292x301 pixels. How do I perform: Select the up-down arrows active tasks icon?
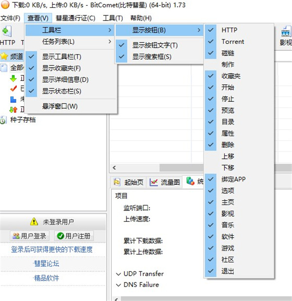coord(13,110)
